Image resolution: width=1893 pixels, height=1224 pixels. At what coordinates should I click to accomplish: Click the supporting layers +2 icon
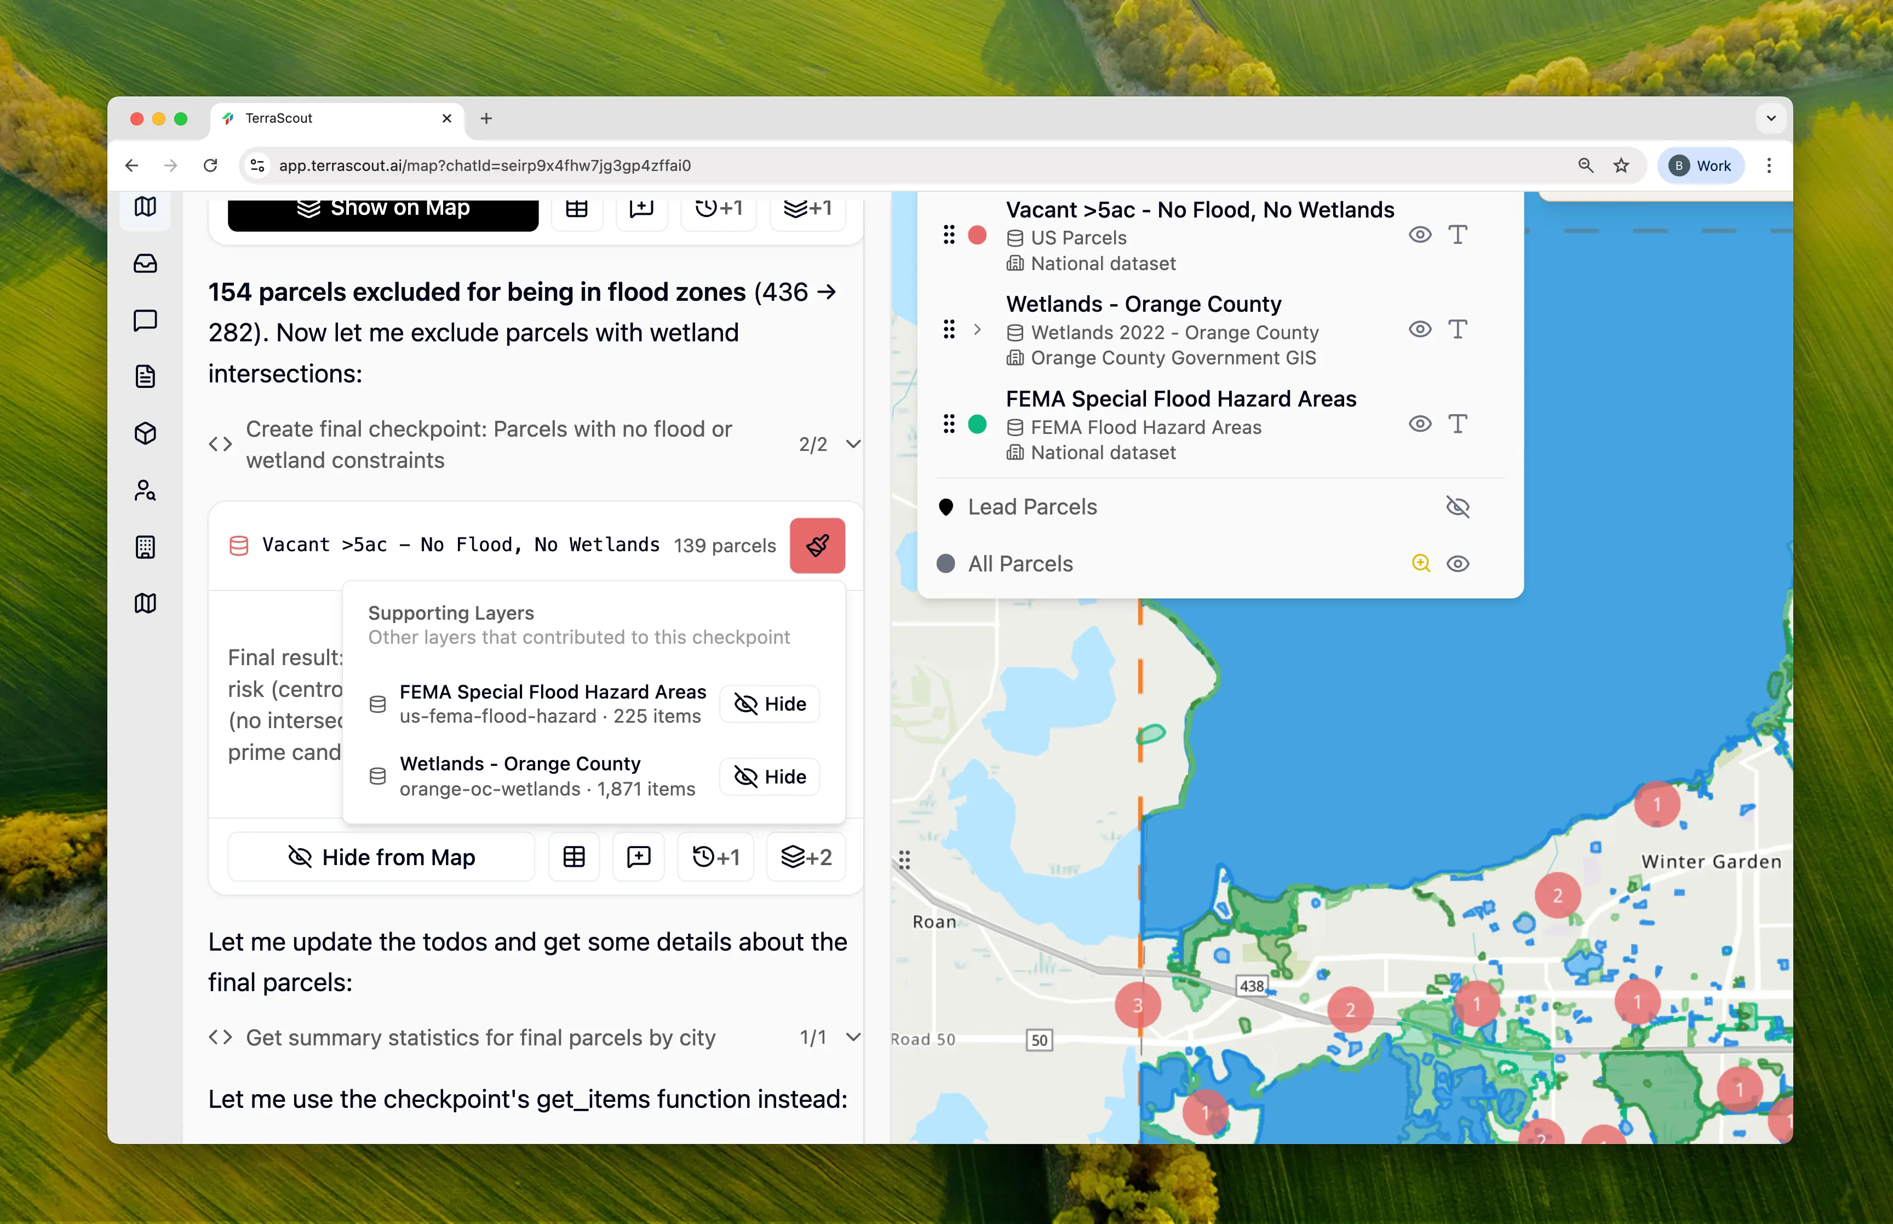click(x=806, y=857)
